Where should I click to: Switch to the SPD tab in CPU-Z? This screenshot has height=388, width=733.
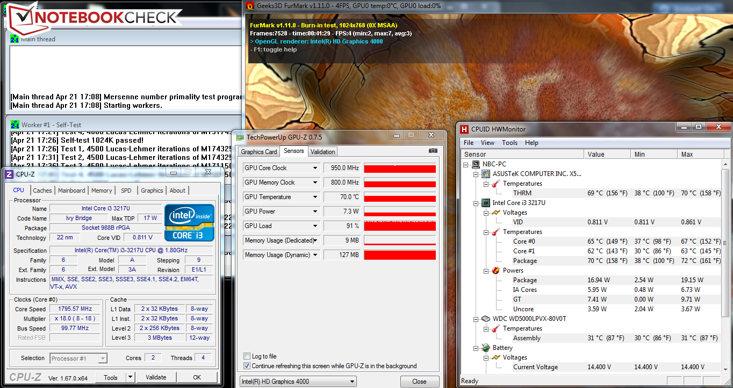(126, 191)
